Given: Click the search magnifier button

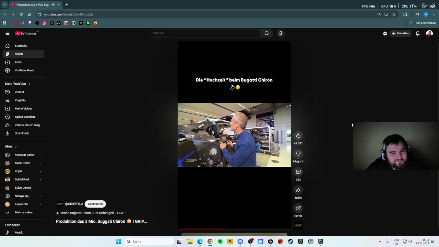Looking at the screenshot, I should click(266, 33).
